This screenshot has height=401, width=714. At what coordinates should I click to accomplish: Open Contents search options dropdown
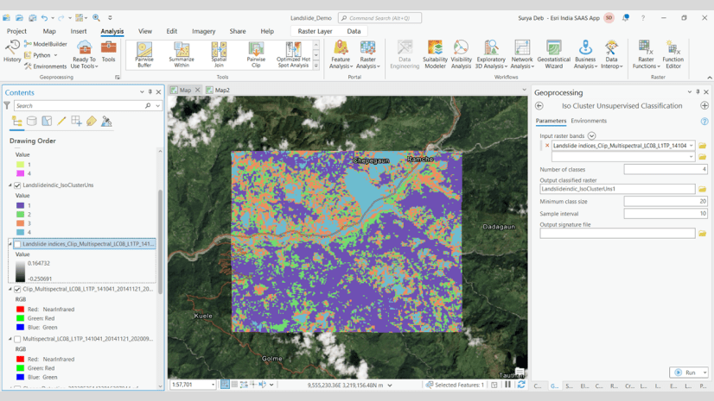157,106
